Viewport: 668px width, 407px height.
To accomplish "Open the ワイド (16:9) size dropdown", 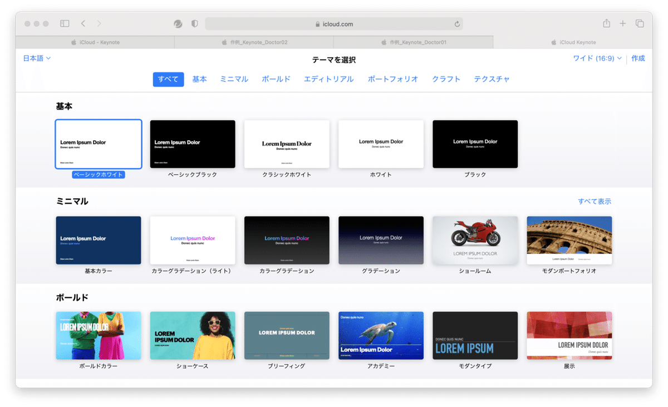I will pos(597,58).
